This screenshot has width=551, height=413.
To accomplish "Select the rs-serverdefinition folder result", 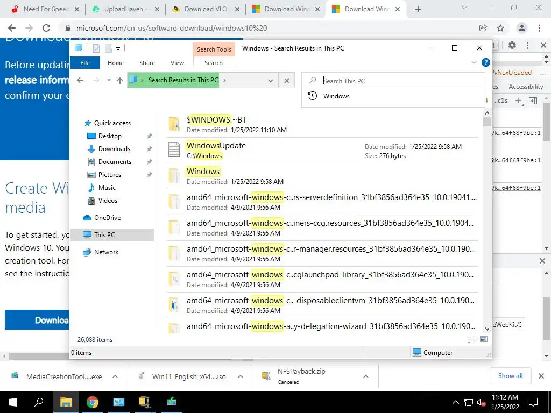I will [x=322, y=202].
